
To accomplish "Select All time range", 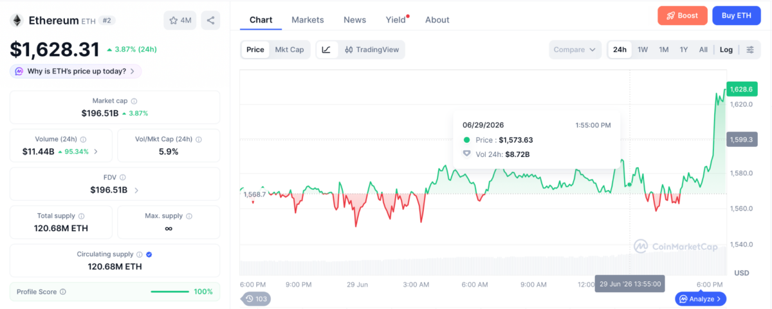I will pos(703,50).
